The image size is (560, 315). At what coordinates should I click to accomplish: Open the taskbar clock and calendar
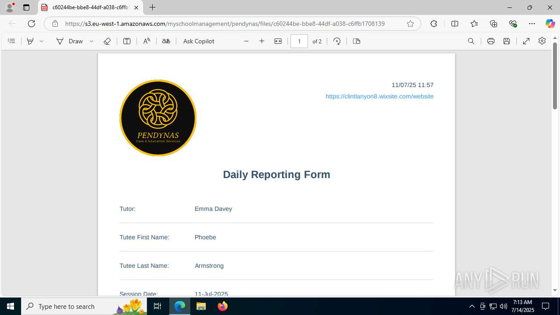[522, 306]
